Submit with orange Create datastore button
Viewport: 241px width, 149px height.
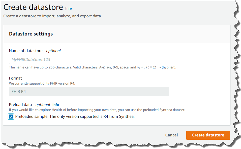coord(208,135)
